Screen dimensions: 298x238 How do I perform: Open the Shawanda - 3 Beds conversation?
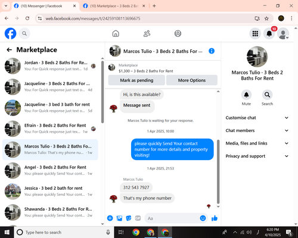click(50, 212)
